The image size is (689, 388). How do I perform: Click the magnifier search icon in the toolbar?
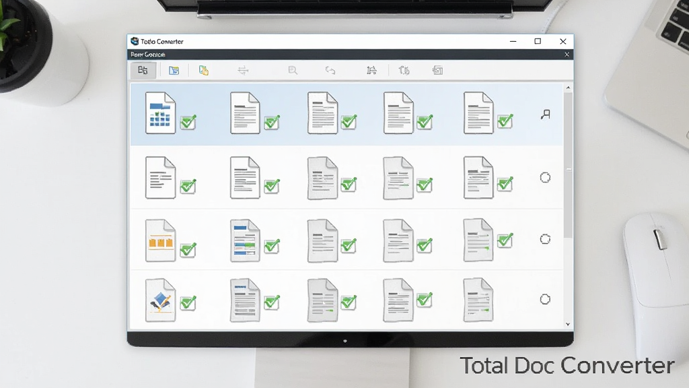point(293,70)
